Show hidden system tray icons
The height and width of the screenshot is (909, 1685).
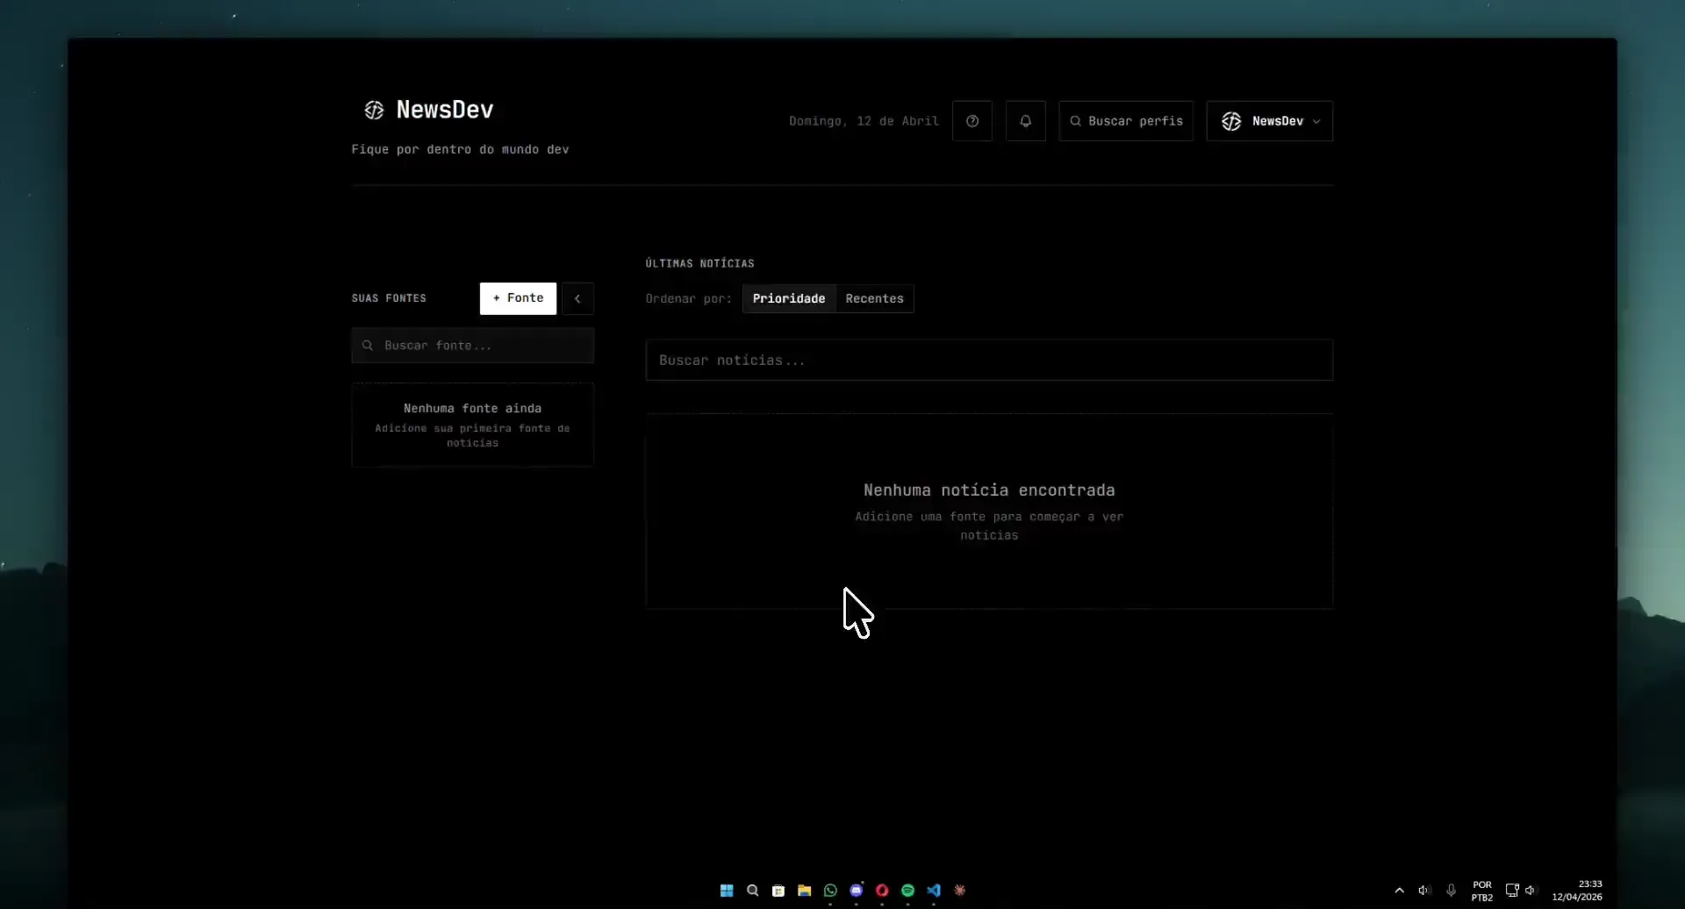[x=1399, y=891]
